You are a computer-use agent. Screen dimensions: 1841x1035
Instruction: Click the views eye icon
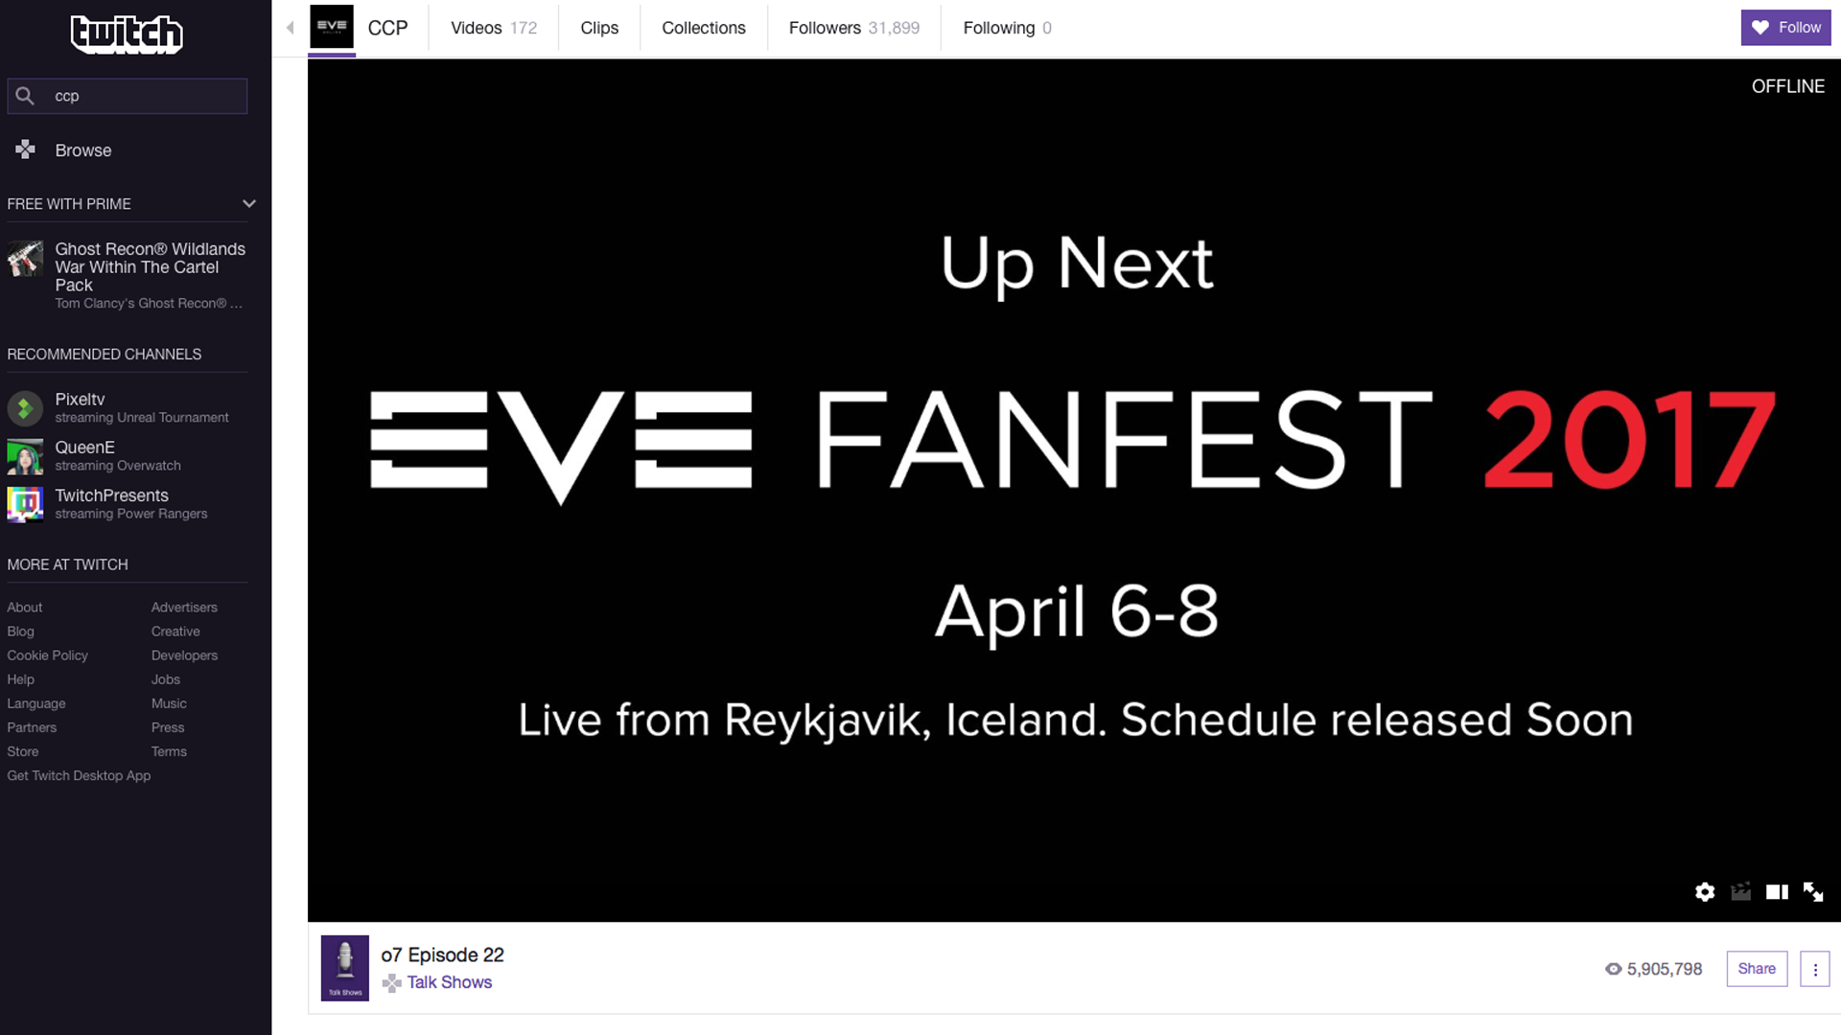[1614, 969]
